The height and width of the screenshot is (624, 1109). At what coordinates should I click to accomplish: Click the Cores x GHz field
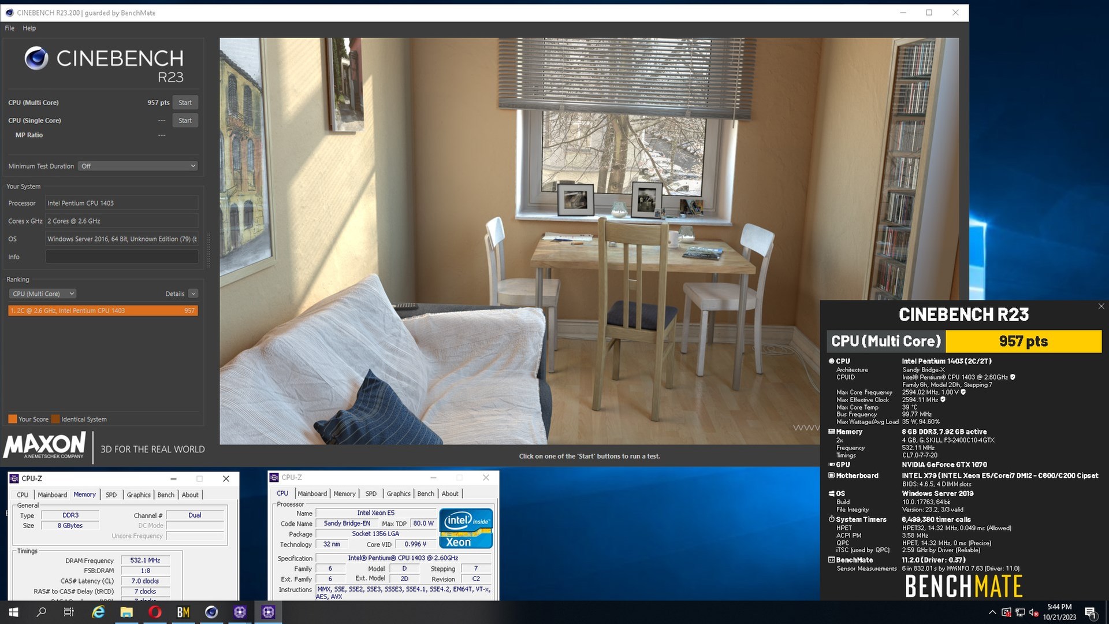[x=122, y=221]
